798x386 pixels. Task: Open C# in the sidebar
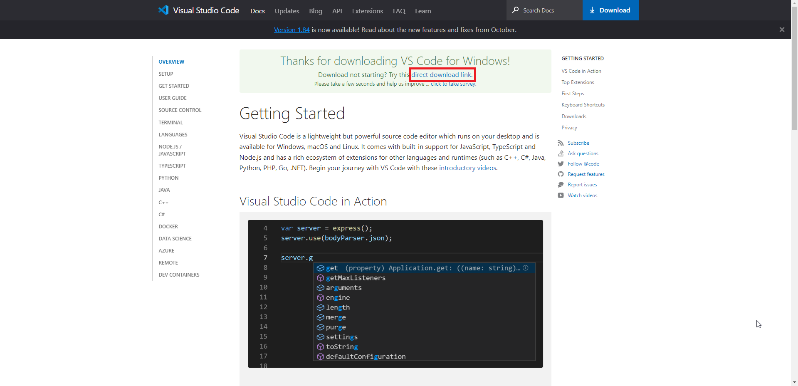point(162,215)
